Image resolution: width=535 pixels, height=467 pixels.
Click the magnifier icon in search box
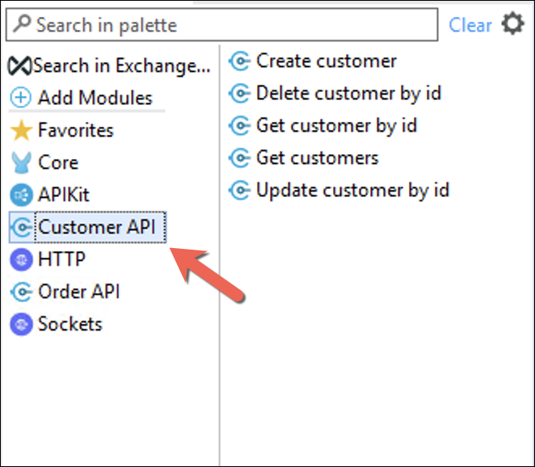(23, 23)
